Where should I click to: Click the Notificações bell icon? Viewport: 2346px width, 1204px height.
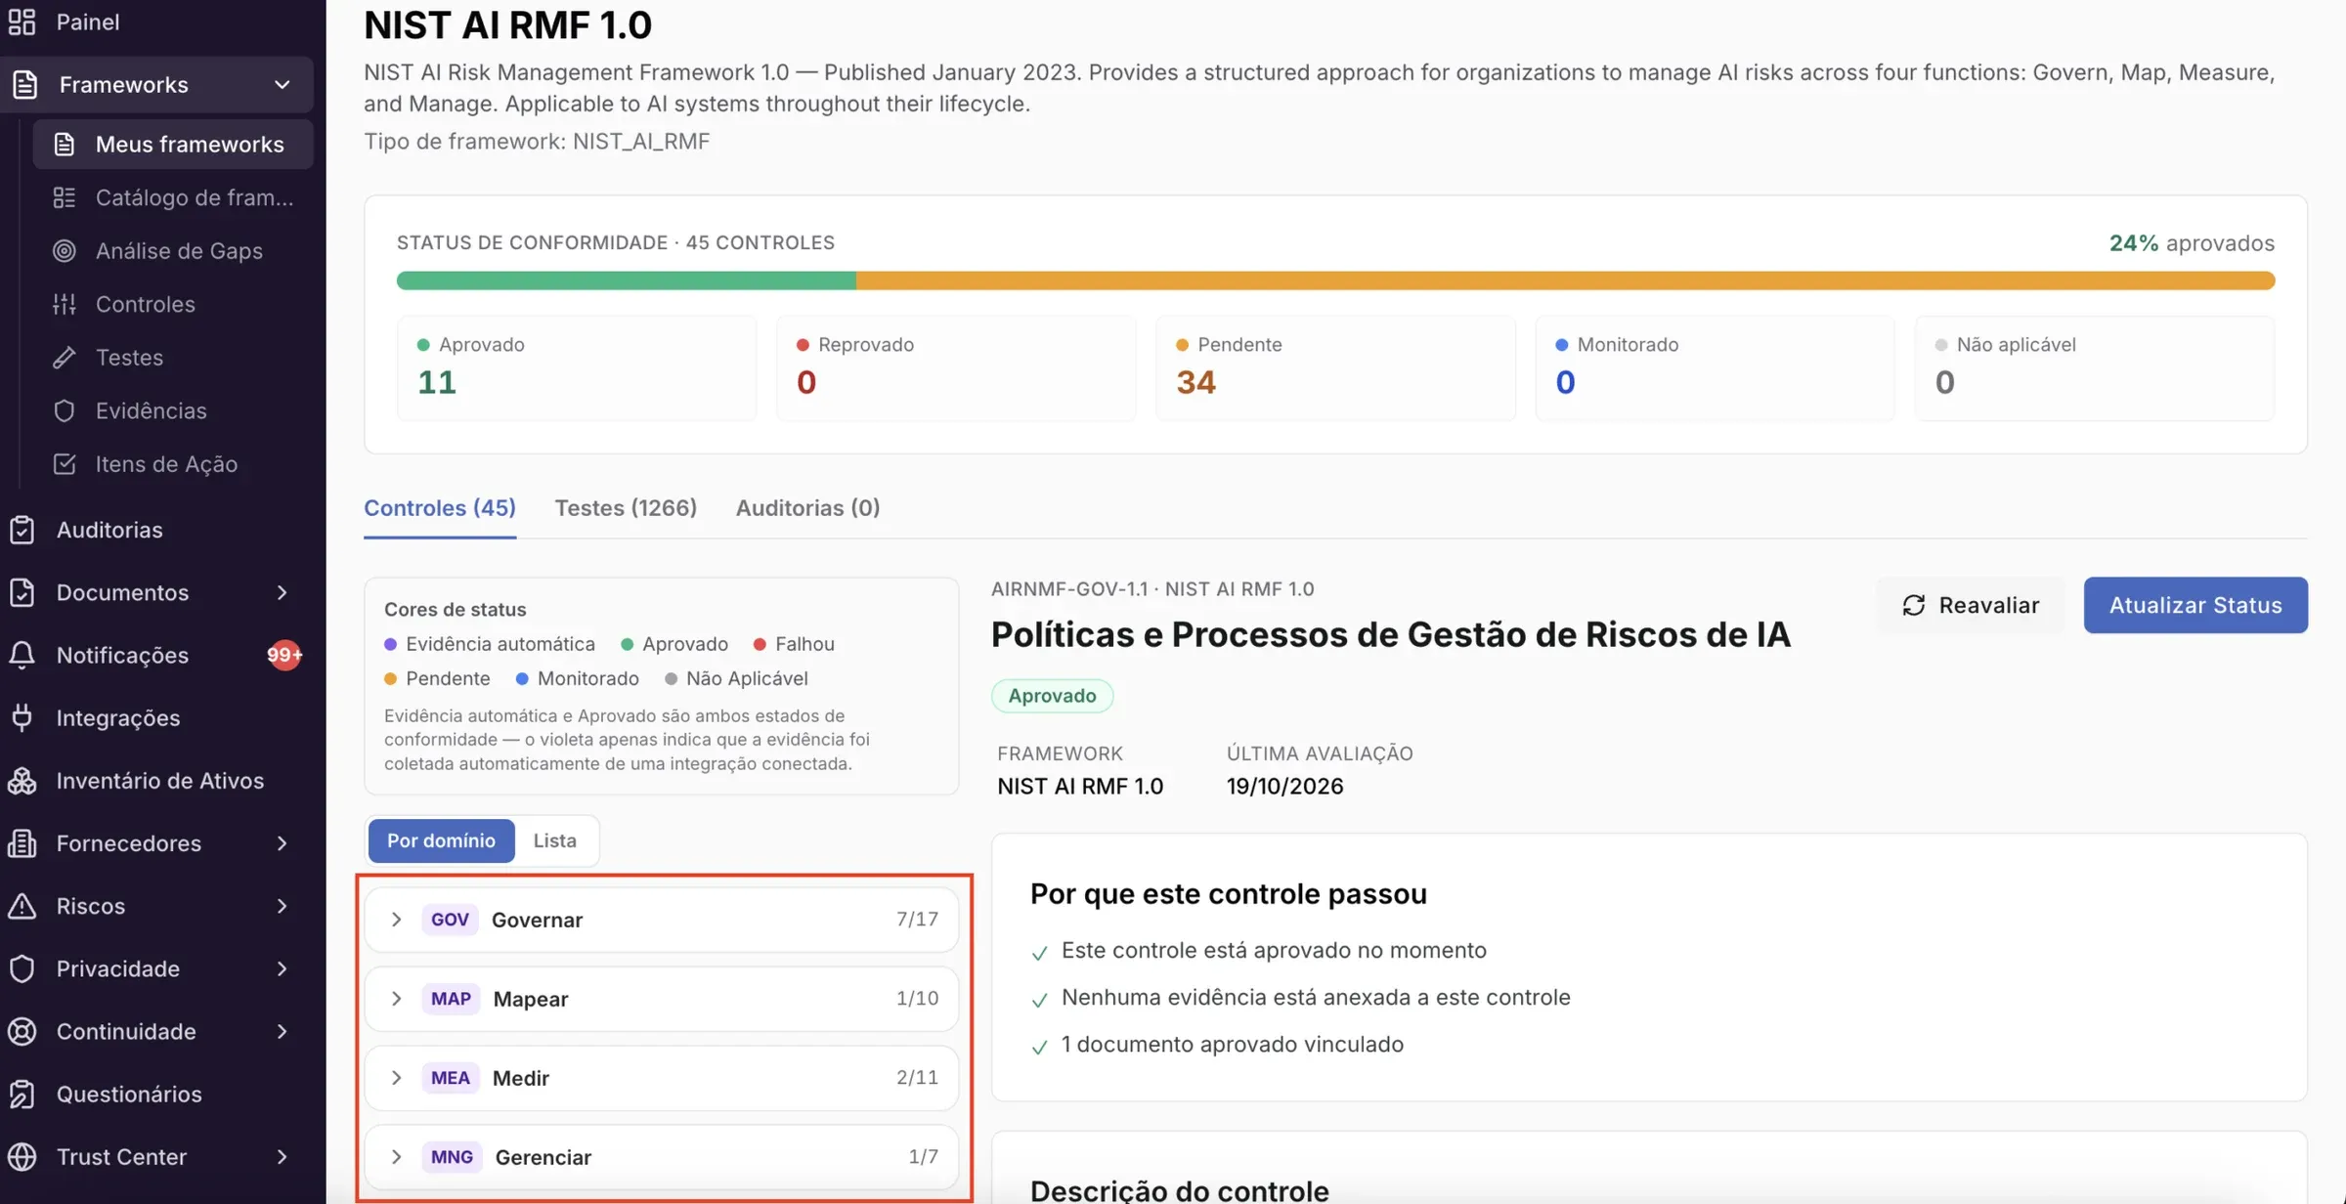pos(22,655)
